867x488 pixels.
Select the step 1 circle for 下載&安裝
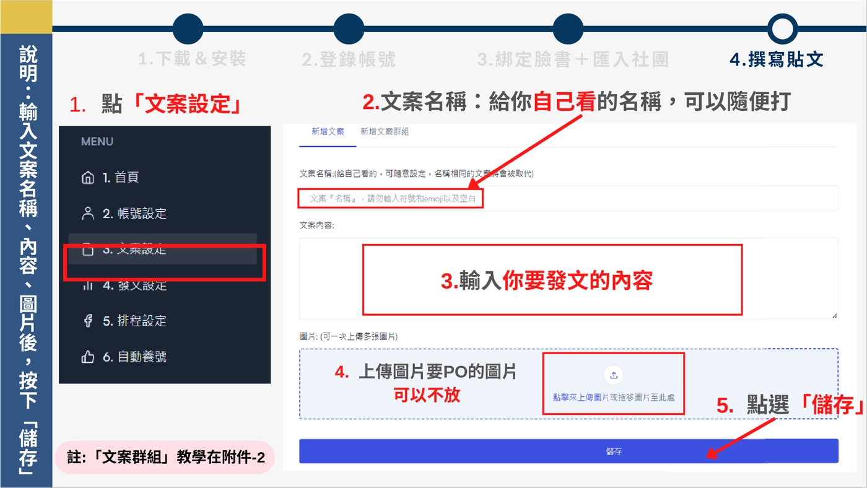point(188,29)
